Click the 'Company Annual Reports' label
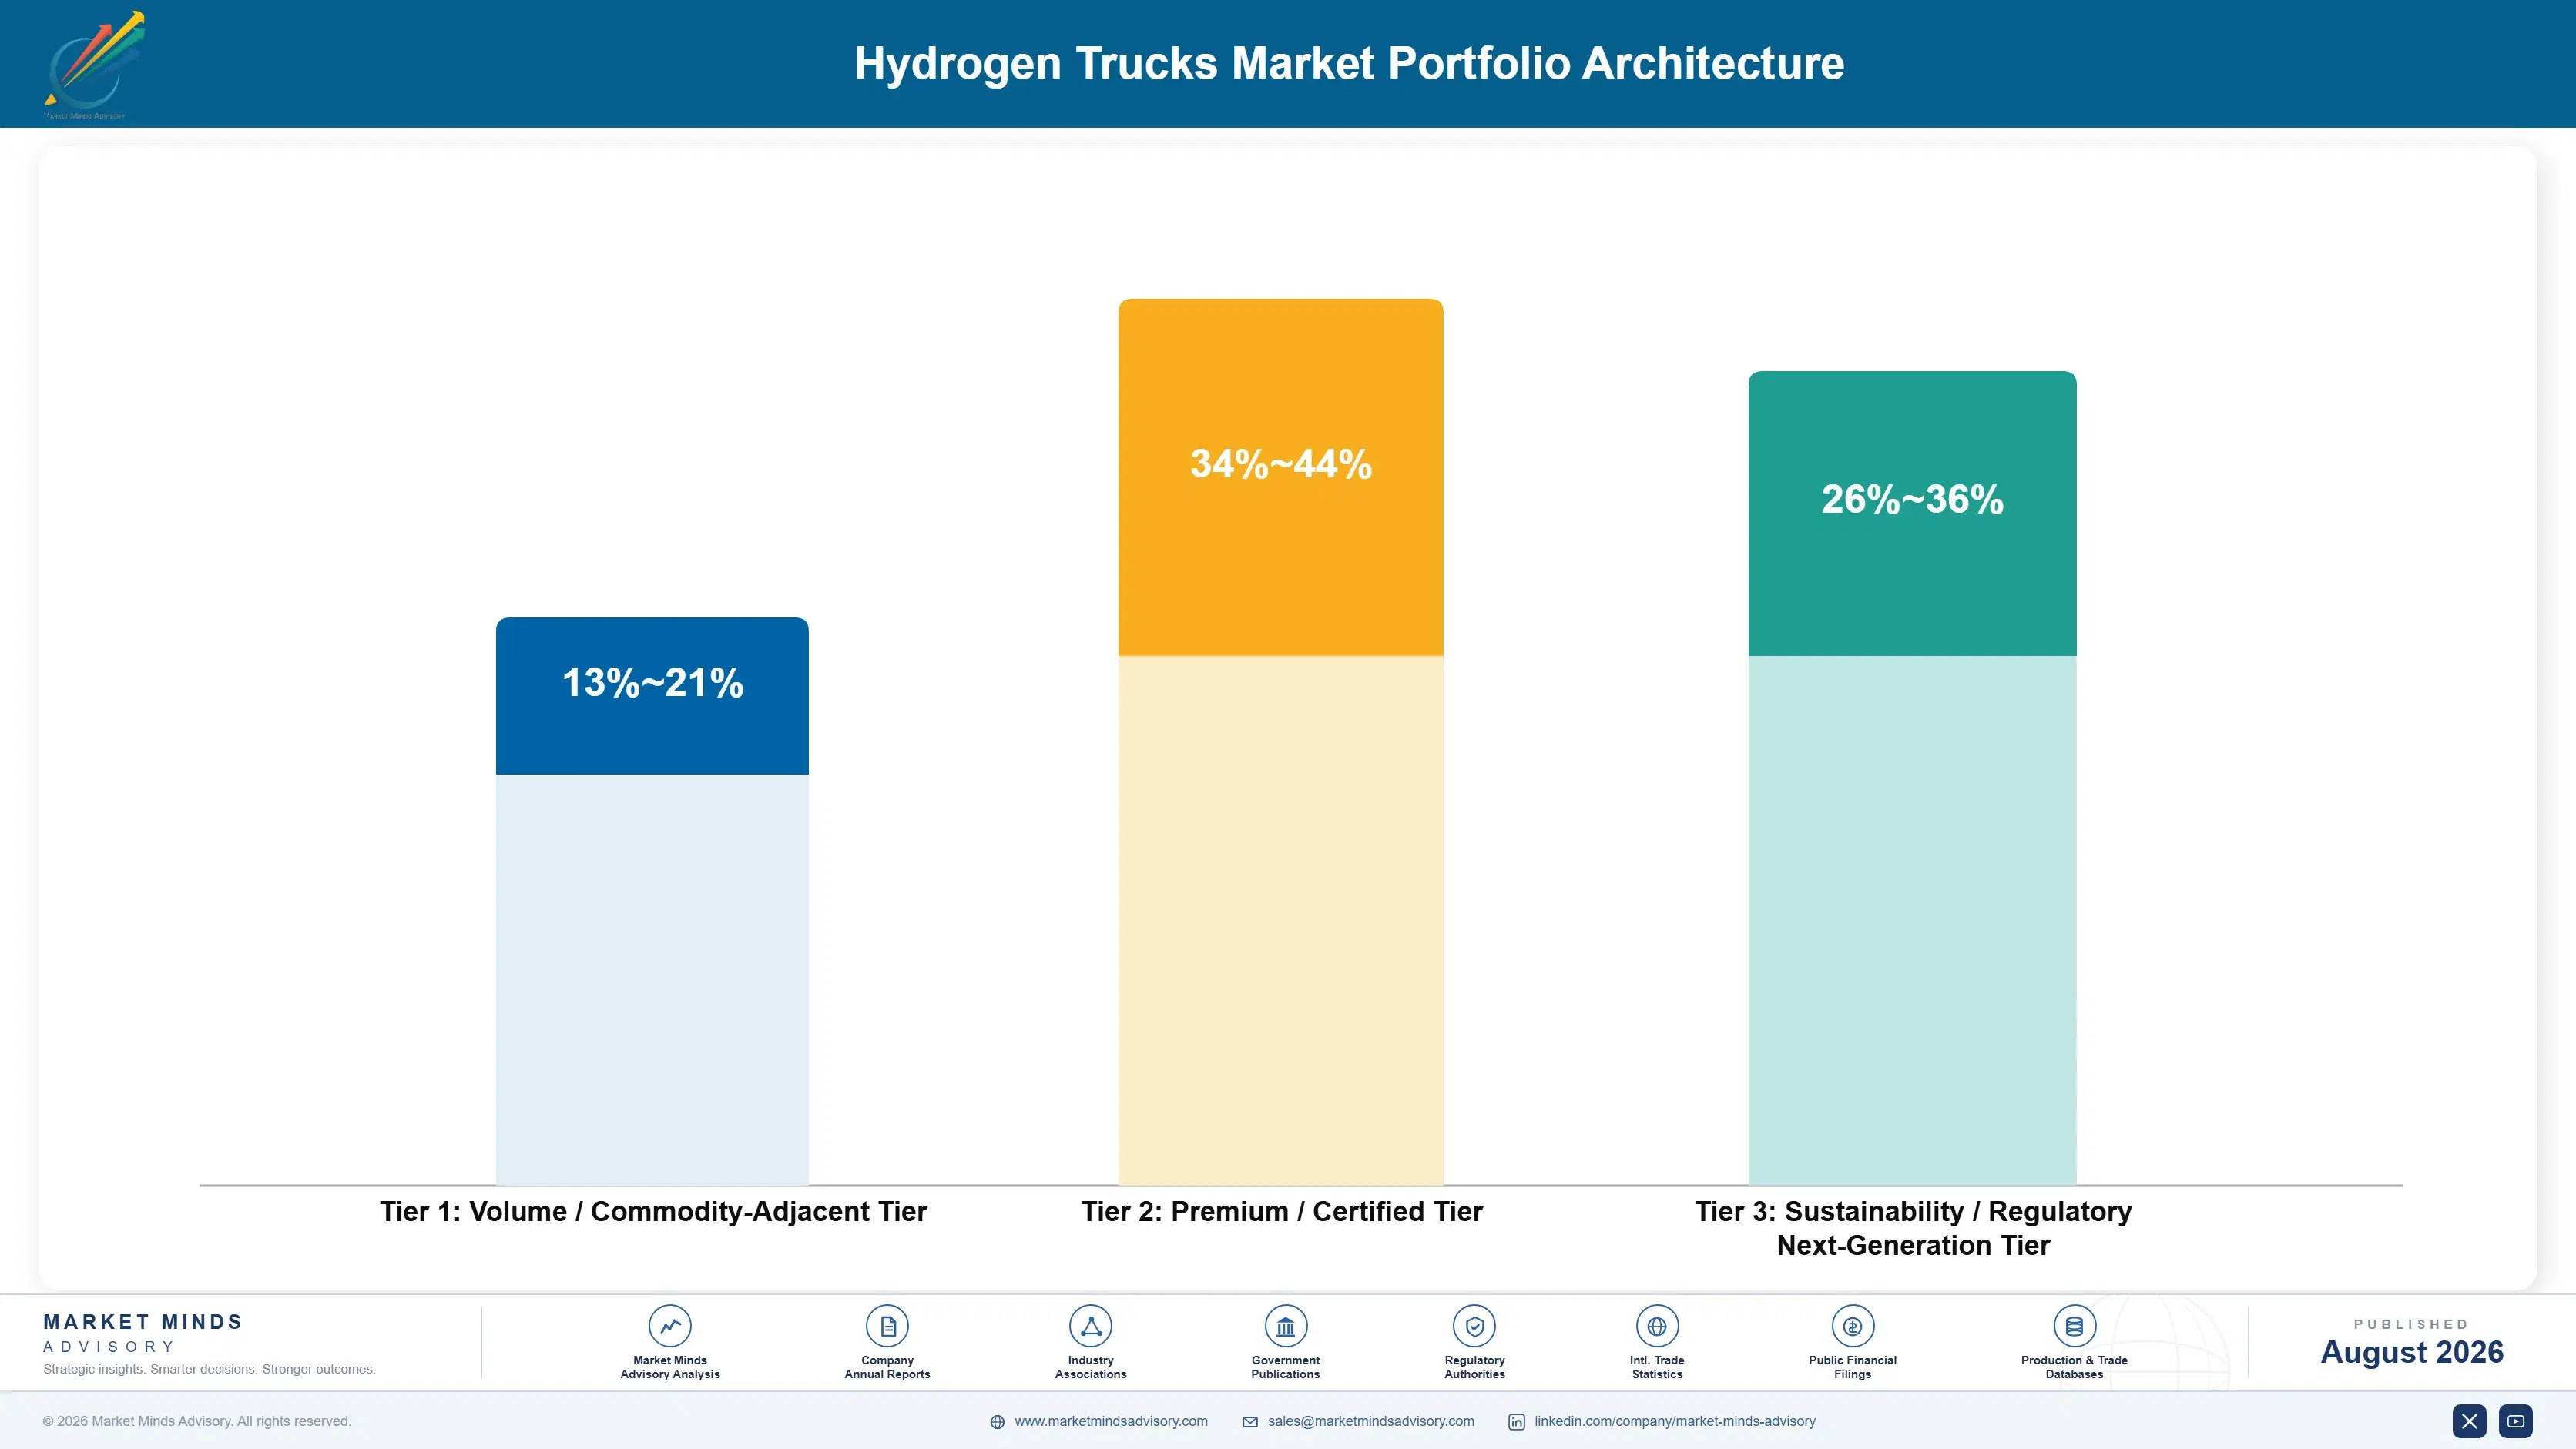 [887, 1367]
